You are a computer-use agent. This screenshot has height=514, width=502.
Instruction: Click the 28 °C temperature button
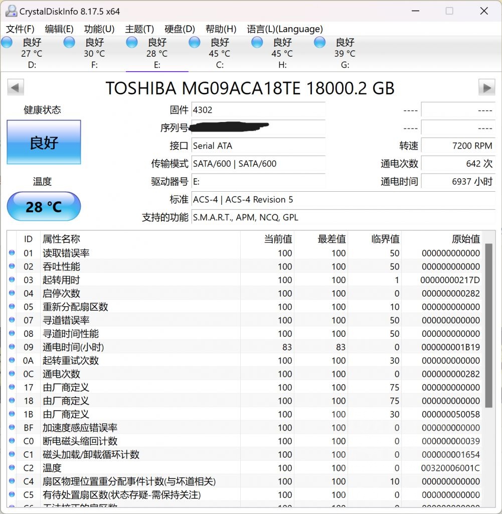tap(43, 206)
